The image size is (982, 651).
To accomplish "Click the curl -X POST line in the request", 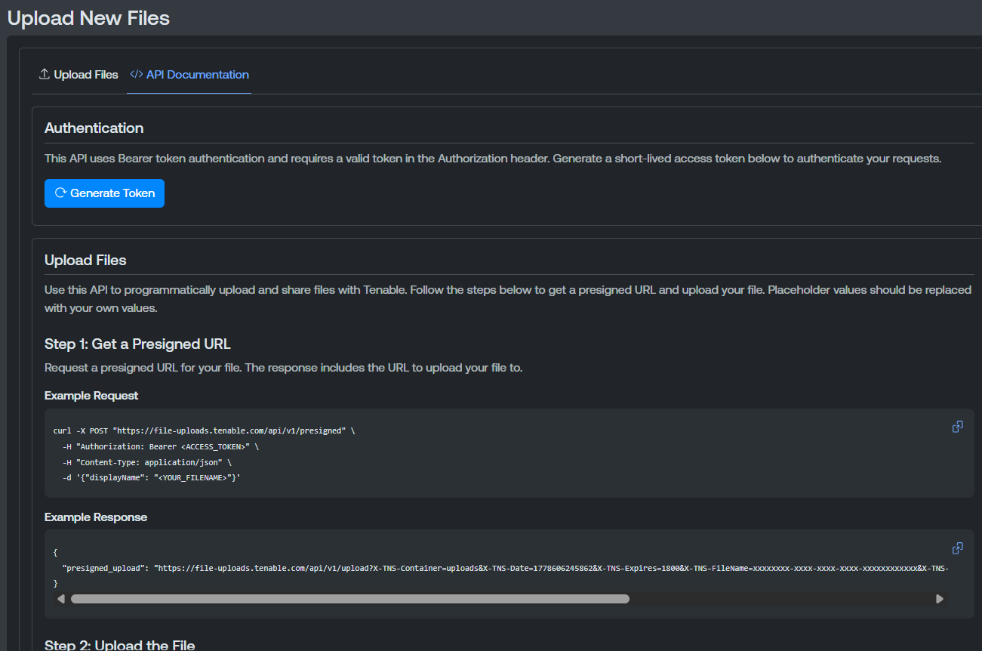I will [x=204, y=430].
